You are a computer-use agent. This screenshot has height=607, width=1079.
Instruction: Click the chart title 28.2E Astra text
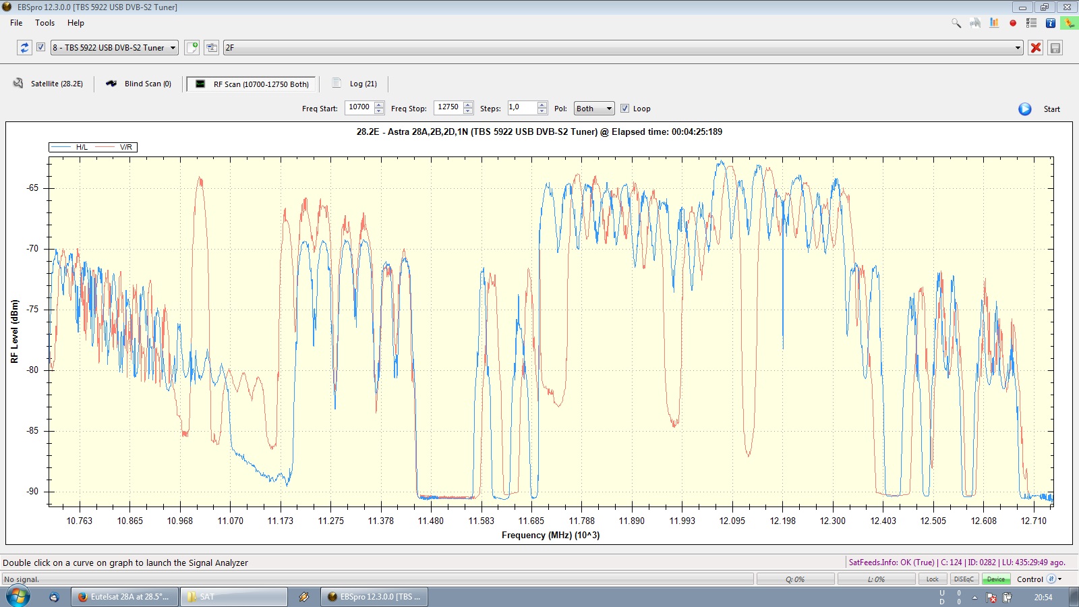(539, 132)
